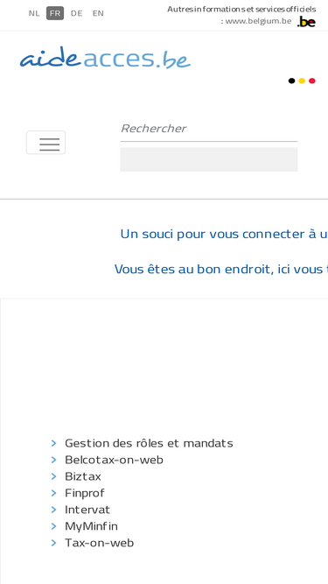Switch language to DE
The width and height of the screenshot is (328, 584).
click(x=77, y=13)
